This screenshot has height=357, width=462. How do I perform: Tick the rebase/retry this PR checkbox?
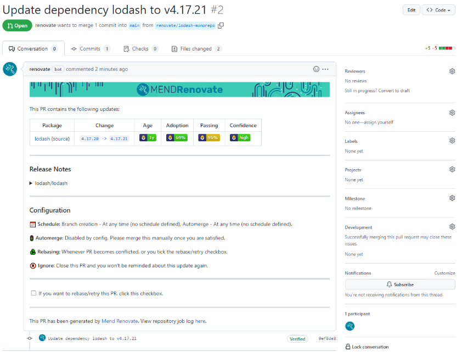(x=33, y=293)
